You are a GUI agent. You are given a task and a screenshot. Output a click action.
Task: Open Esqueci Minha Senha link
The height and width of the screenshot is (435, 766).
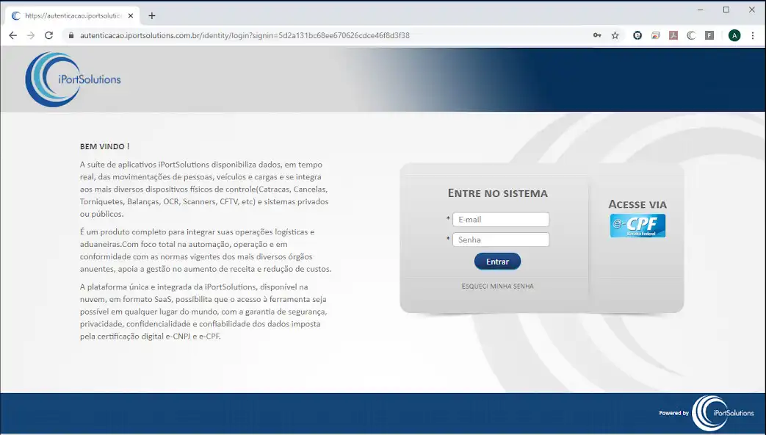click(x=498, y=287)
